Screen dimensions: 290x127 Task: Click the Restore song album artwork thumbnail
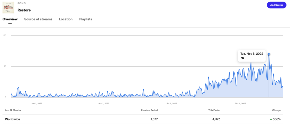click(x=8, y=7)
